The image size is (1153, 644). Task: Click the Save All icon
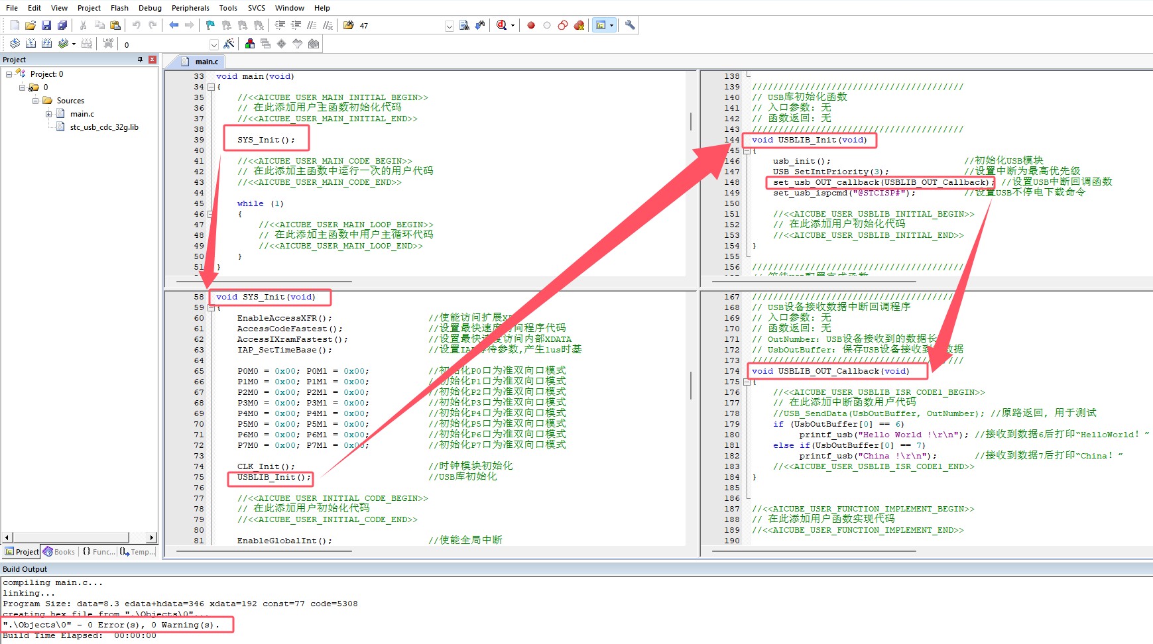pos(62,25)
